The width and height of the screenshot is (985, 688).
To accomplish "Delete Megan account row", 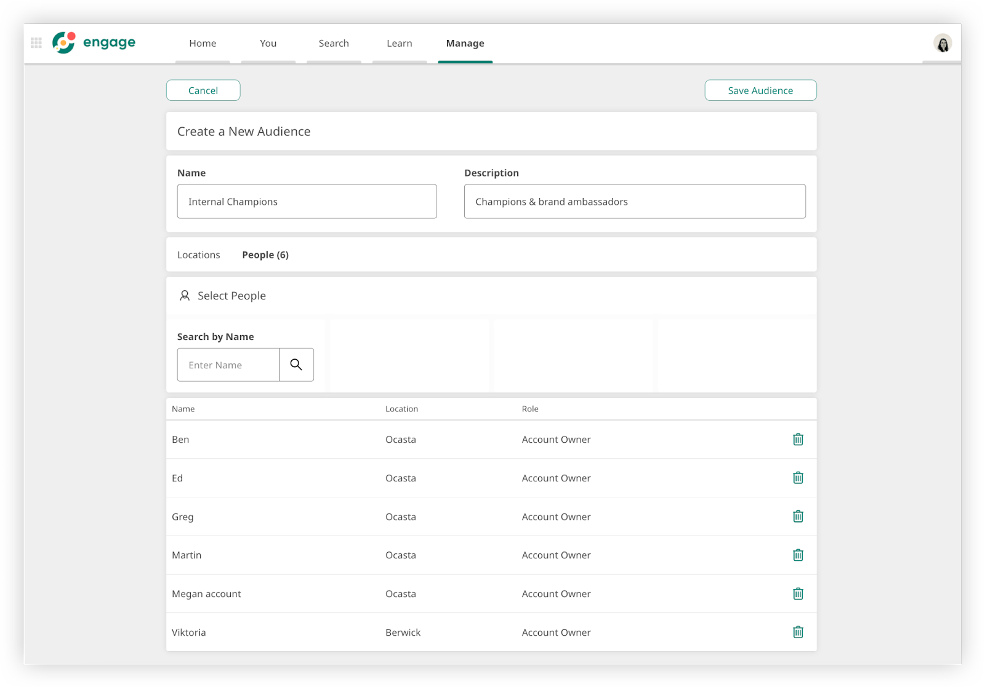I will 798,593.
